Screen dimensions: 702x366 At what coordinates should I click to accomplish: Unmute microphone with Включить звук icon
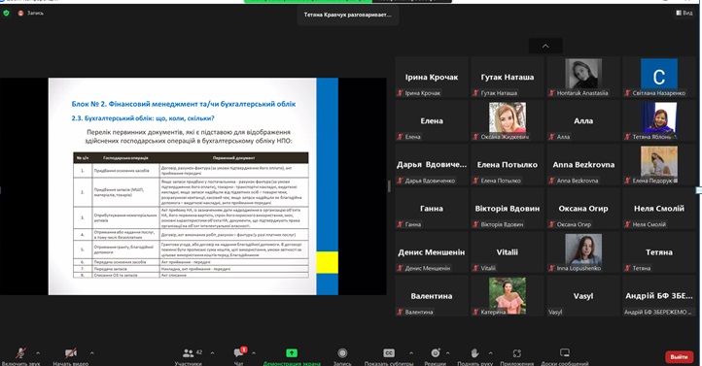tap(20, 353)
